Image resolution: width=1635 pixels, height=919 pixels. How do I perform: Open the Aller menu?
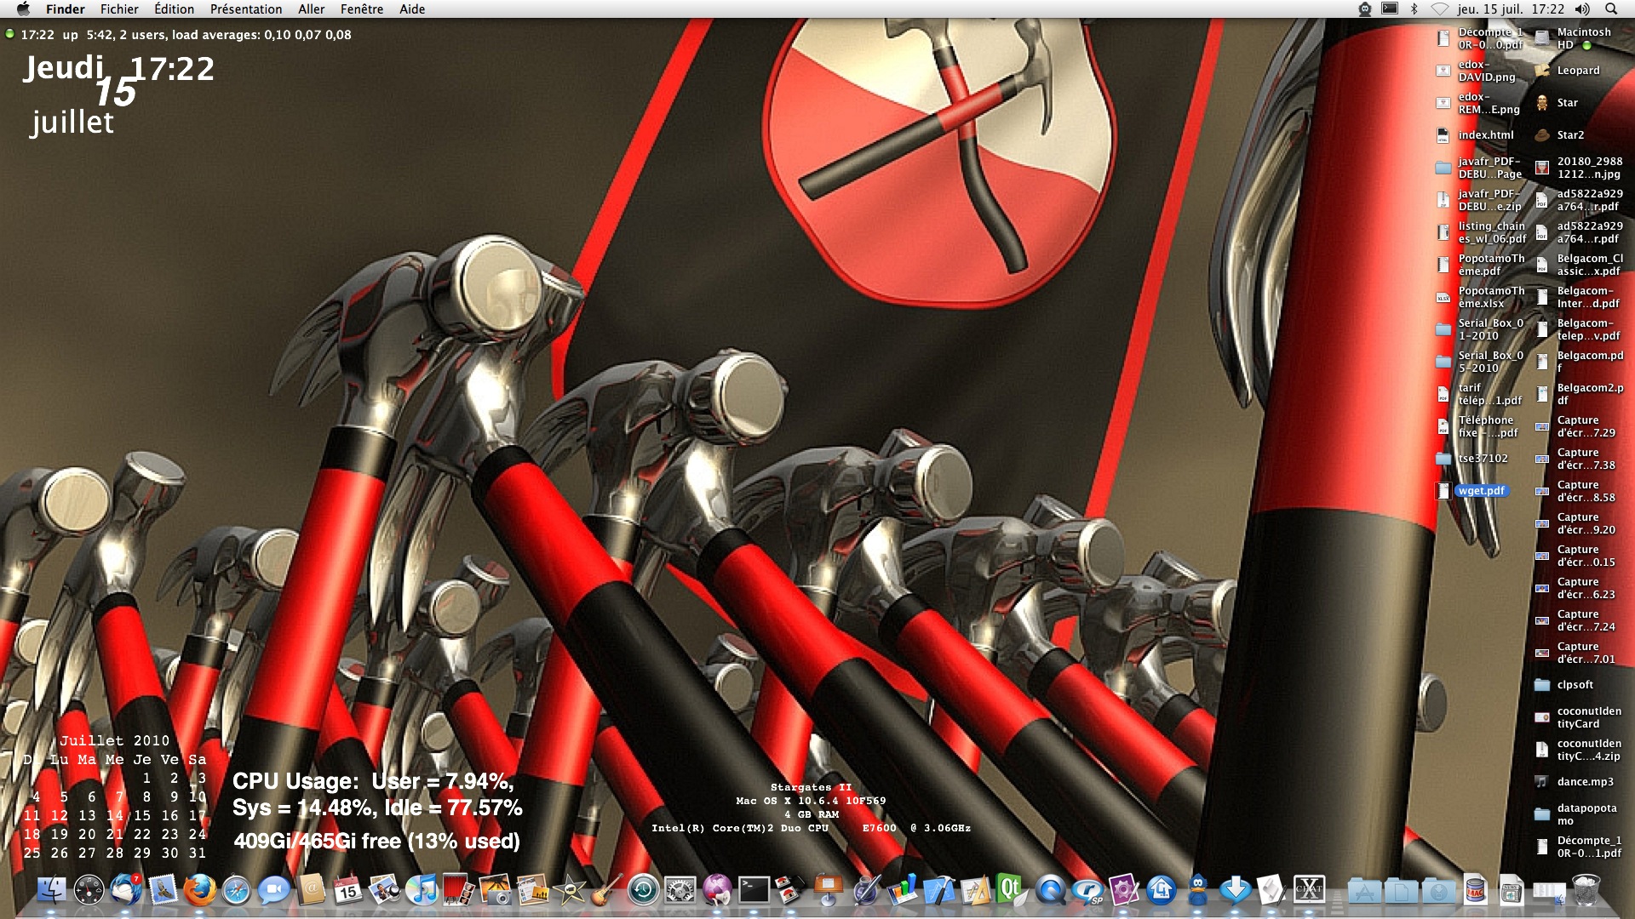coord(312,9)
